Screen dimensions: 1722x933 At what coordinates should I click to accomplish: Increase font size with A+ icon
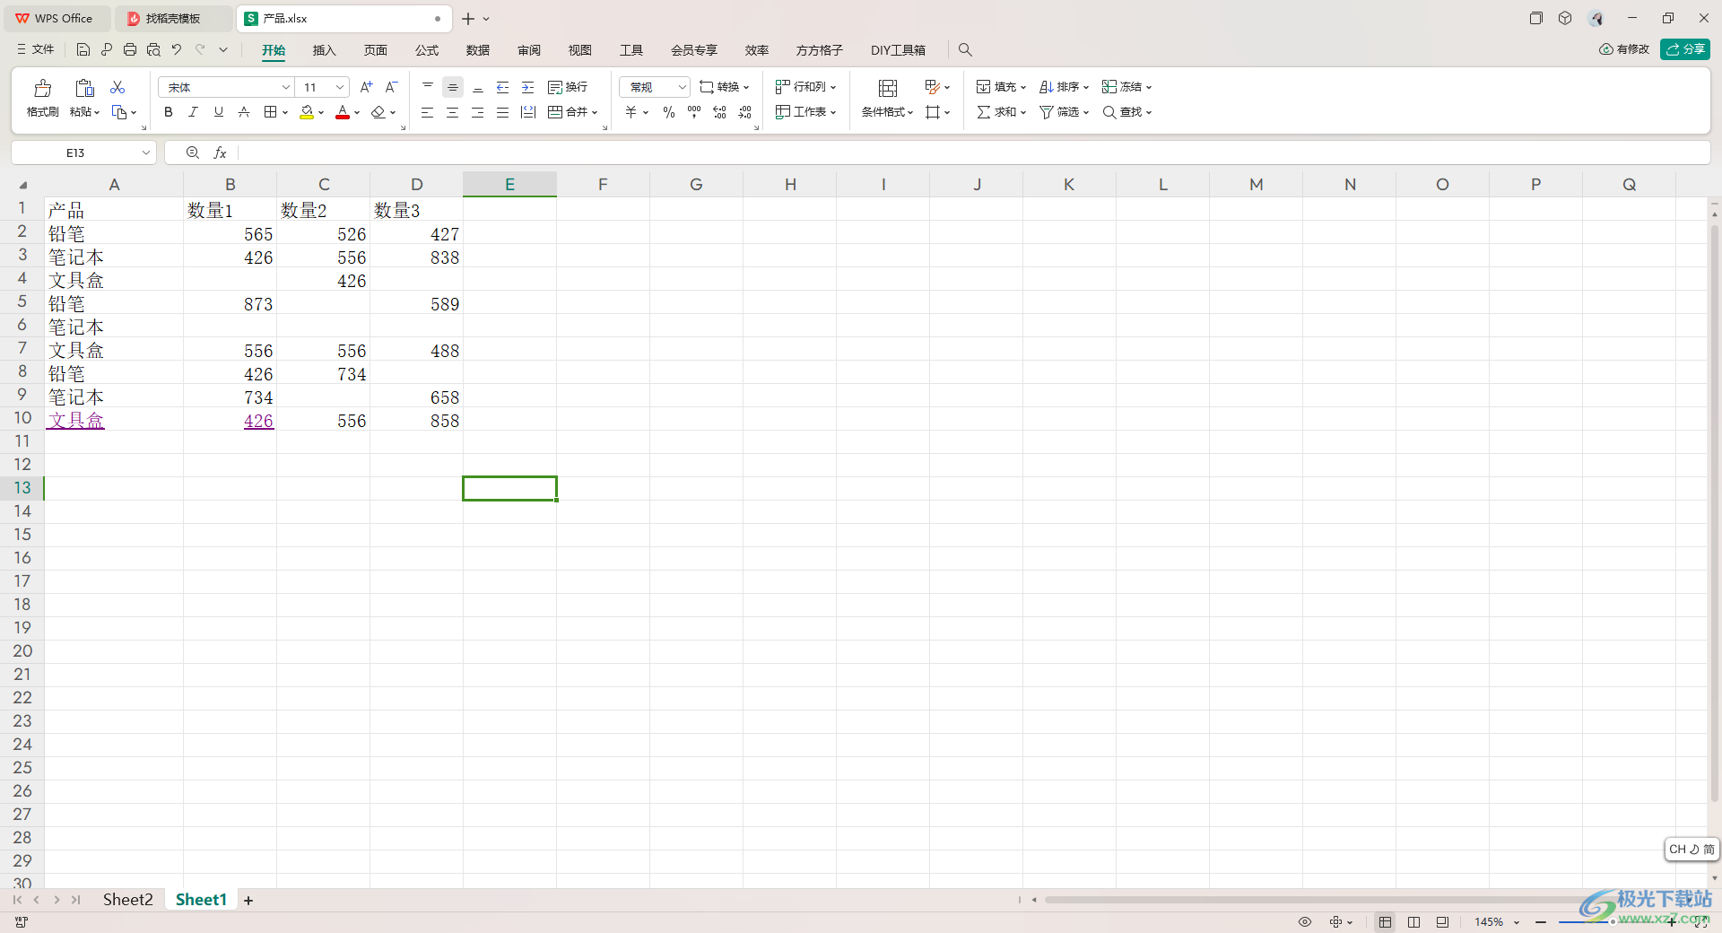[x=366, y=87]
